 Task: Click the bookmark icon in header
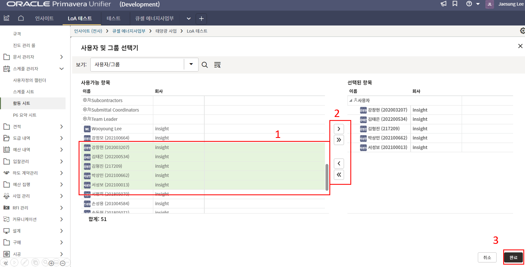click(x=455, y=4)
